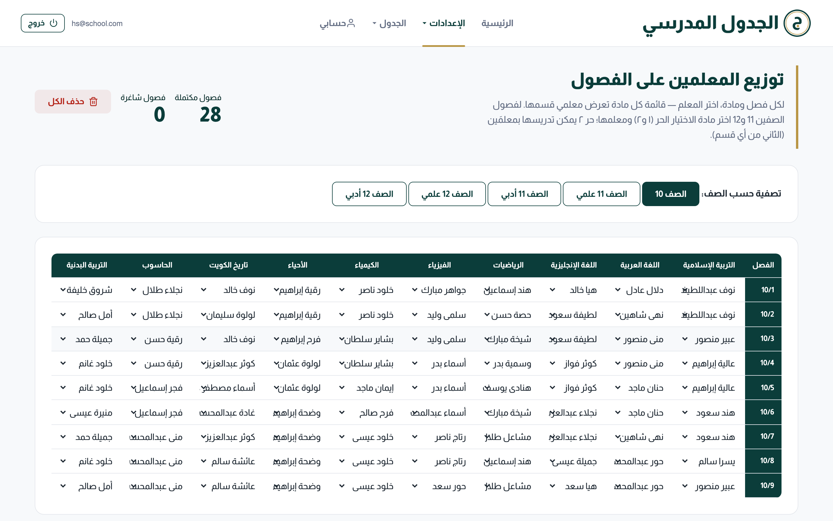Click hs@school.com email text

click(x=97, y=23)
